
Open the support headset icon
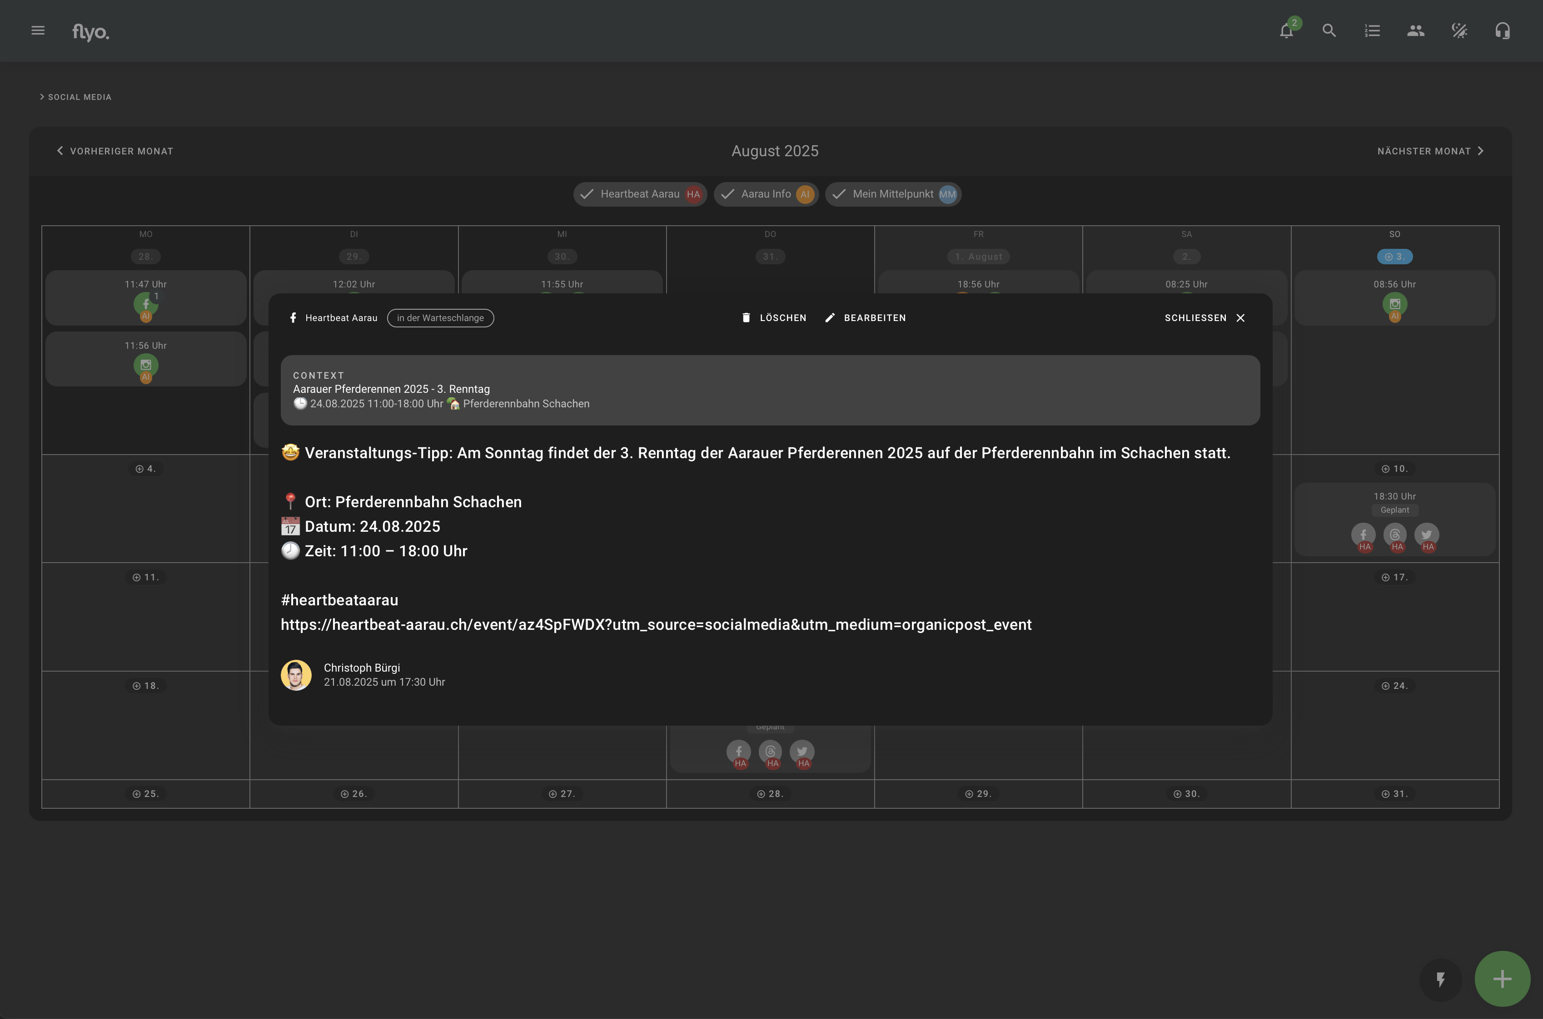tap(1503, 30)
